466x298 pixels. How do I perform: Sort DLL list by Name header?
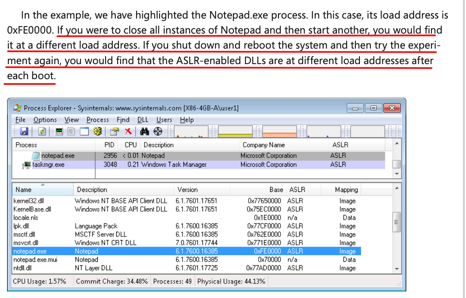tap(43, 190)
